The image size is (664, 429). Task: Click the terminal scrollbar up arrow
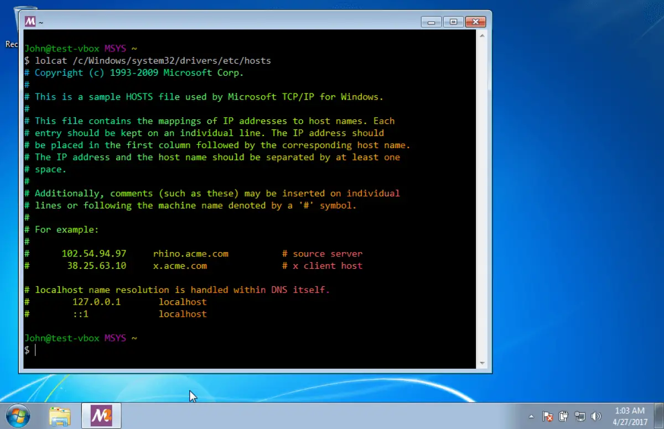pos(481,36)
